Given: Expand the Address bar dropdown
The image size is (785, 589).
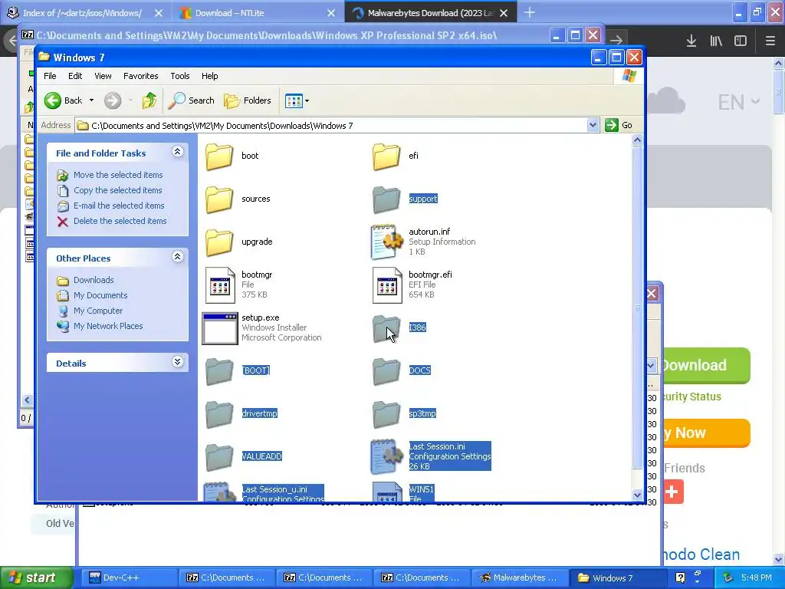Looking at the screenshot, I should pos(593,125).
